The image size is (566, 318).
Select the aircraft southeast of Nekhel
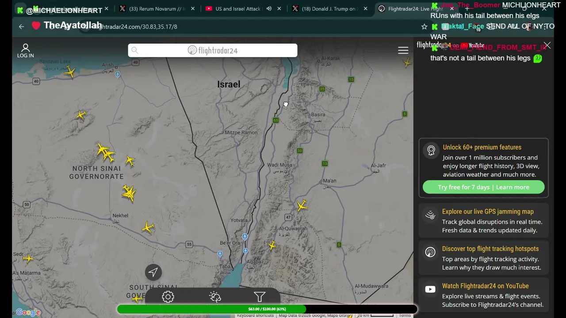[x=148, y=228]
